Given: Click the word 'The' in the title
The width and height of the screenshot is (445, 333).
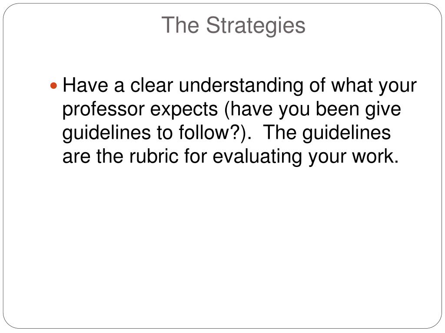Looking at the screenshot, I should (x=180, y=25).
